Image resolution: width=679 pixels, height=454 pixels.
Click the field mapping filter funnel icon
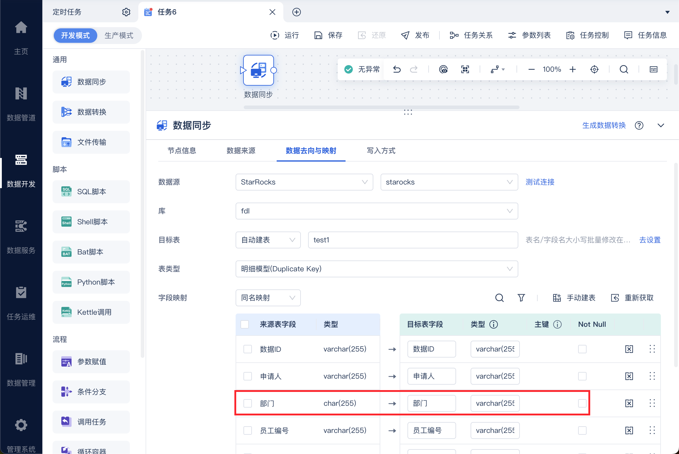521,298
